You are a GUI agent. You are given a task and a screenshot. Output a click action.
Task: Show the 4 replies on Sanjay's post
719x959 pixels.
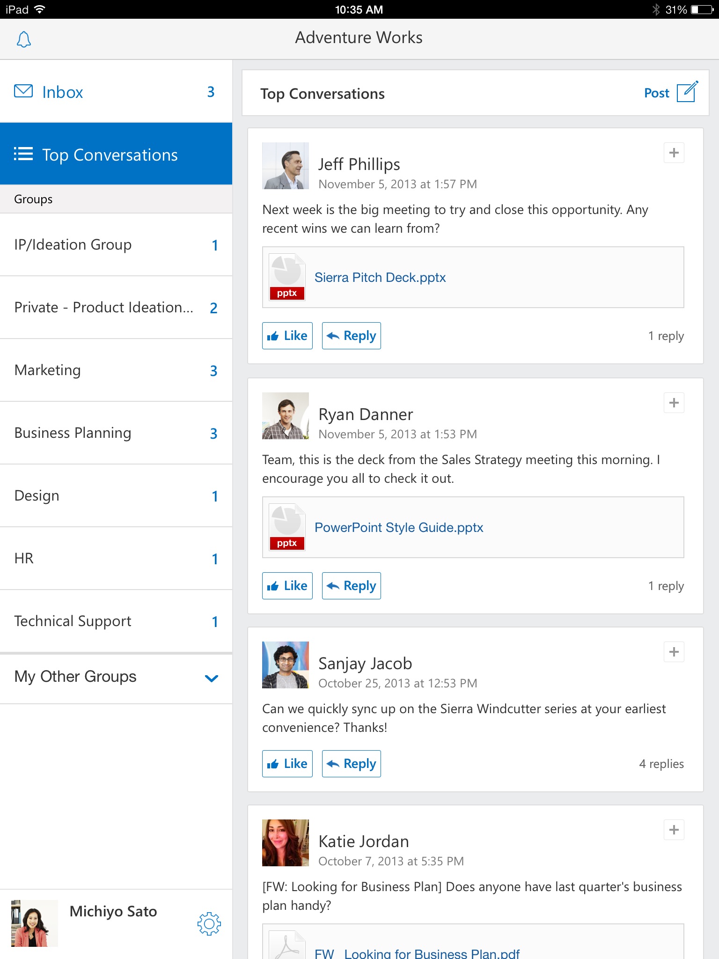pos(661,764)
